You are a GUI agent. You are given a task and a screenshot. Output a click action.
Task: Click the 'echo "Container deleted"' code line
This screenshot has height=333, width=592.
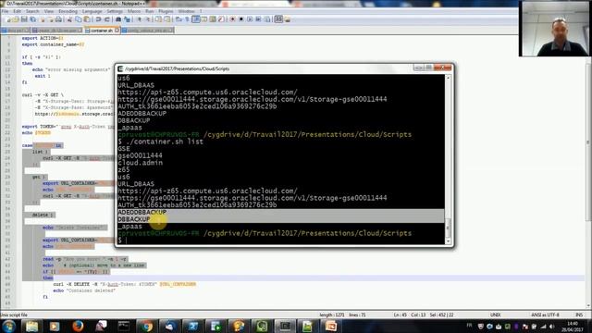click(x=84, y=290)
